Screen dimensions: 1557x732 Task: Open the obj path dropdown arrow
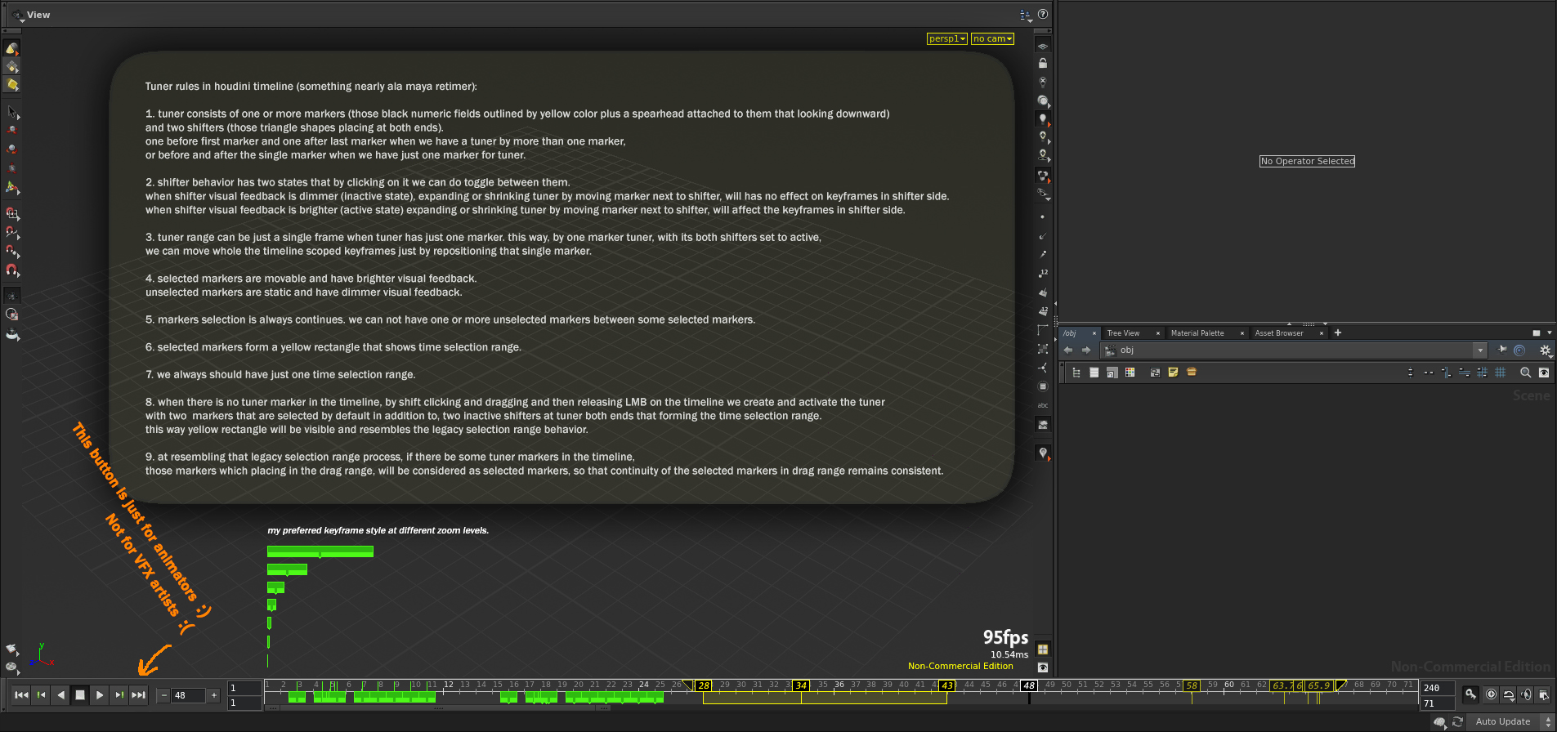point(1480,350)
